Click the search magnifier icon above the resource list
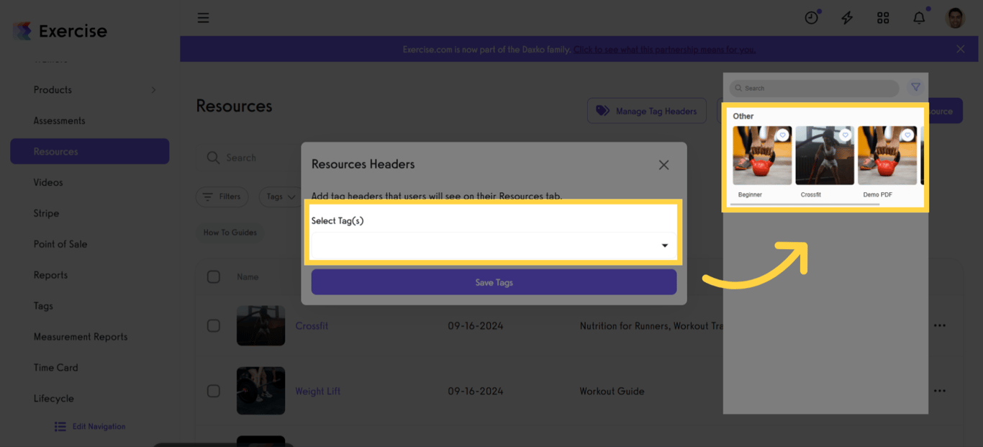The width and height of the screenshot is (983, 447). tap(212, 157)
